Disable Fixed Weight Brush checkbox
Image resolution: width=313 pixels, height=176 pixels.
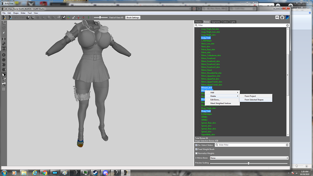click(x=196, y=149)
